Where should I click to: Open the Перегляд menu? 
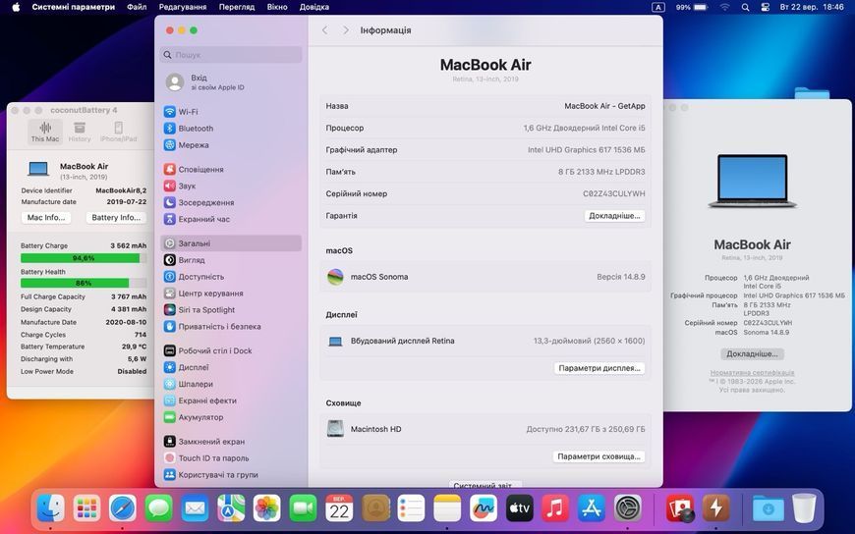pos(237,7)
